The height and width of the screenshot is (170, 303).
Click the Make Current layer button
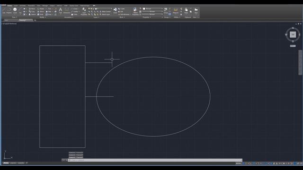(105, 11)
